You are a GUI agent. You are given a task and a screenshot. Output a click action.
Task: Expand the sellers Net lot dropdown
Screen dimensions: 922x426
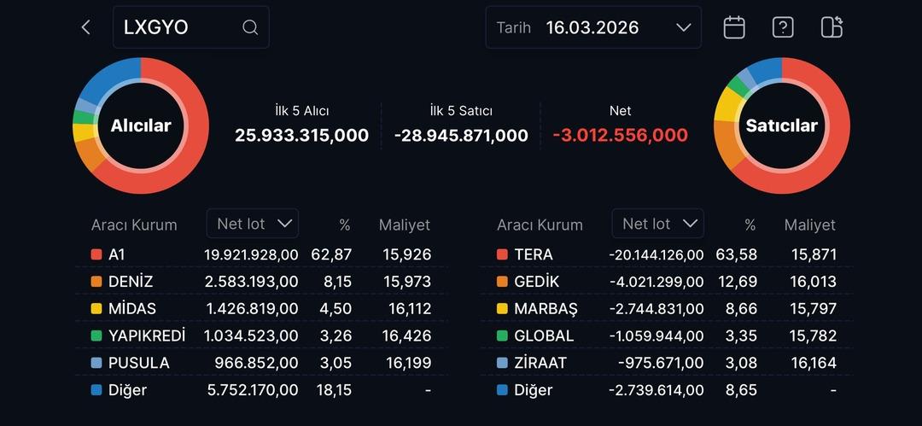(x=657, y=224)
